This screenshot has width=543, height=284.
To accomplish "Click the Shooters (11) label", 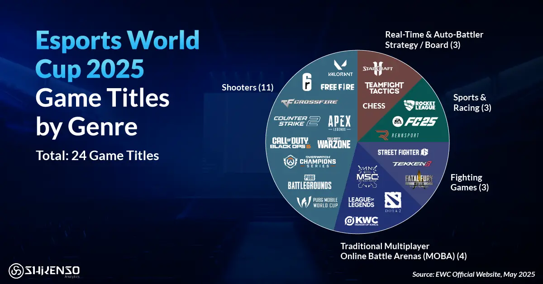I will tap(248, 88).
